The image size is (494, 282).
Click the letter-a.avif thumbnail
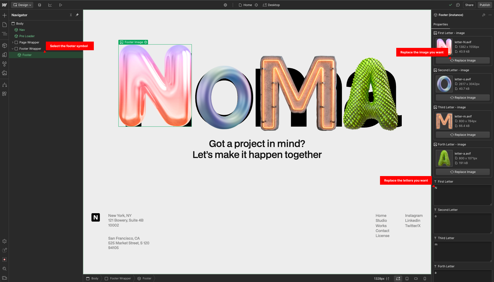(x=444, y=158)
